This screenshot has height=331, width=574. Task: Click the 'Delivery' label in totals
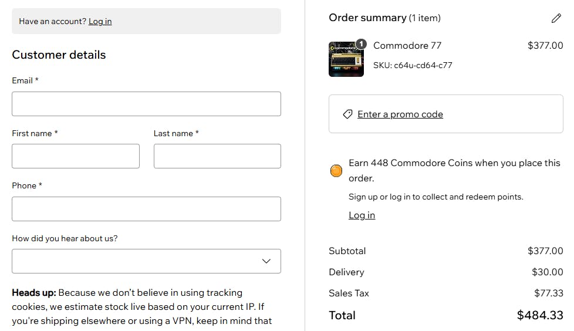tap(346, 272)
